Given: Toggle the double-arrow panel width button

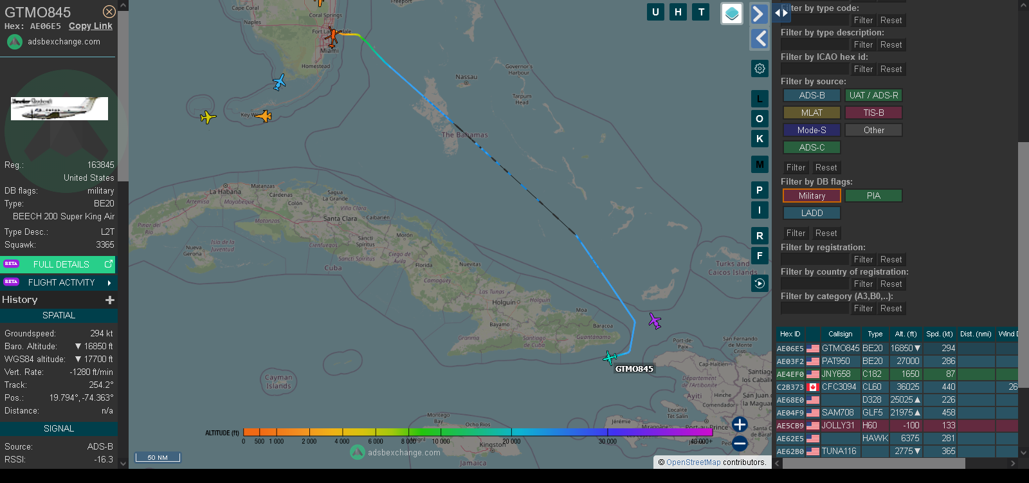Looking at the screenshot, I should pyautogui.click(x=781, y=12).
